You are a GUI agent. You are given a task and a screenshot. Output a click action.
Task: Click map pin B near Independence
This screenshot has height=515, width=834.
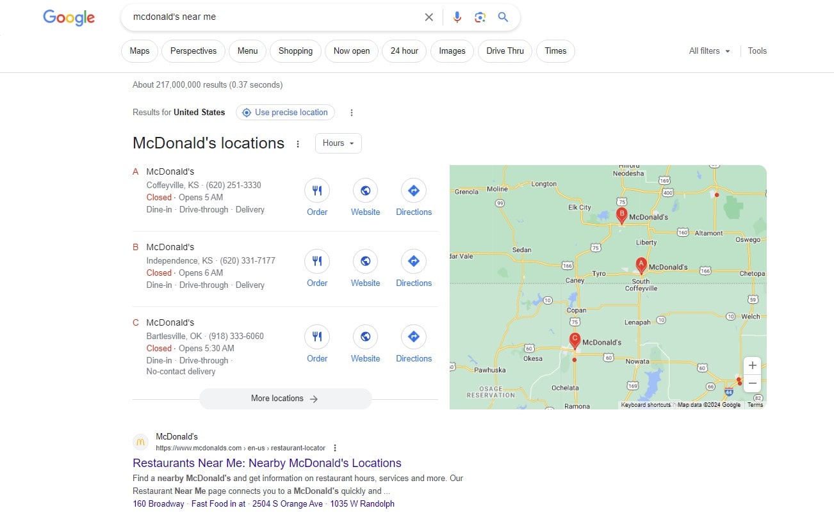621,216
